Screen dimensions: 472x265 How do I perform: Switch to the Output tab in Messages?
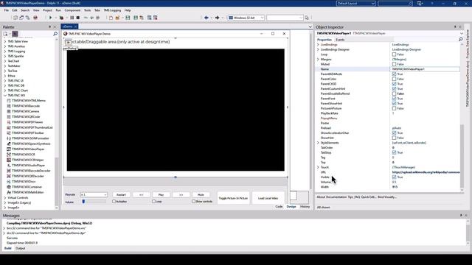[20, 249]
